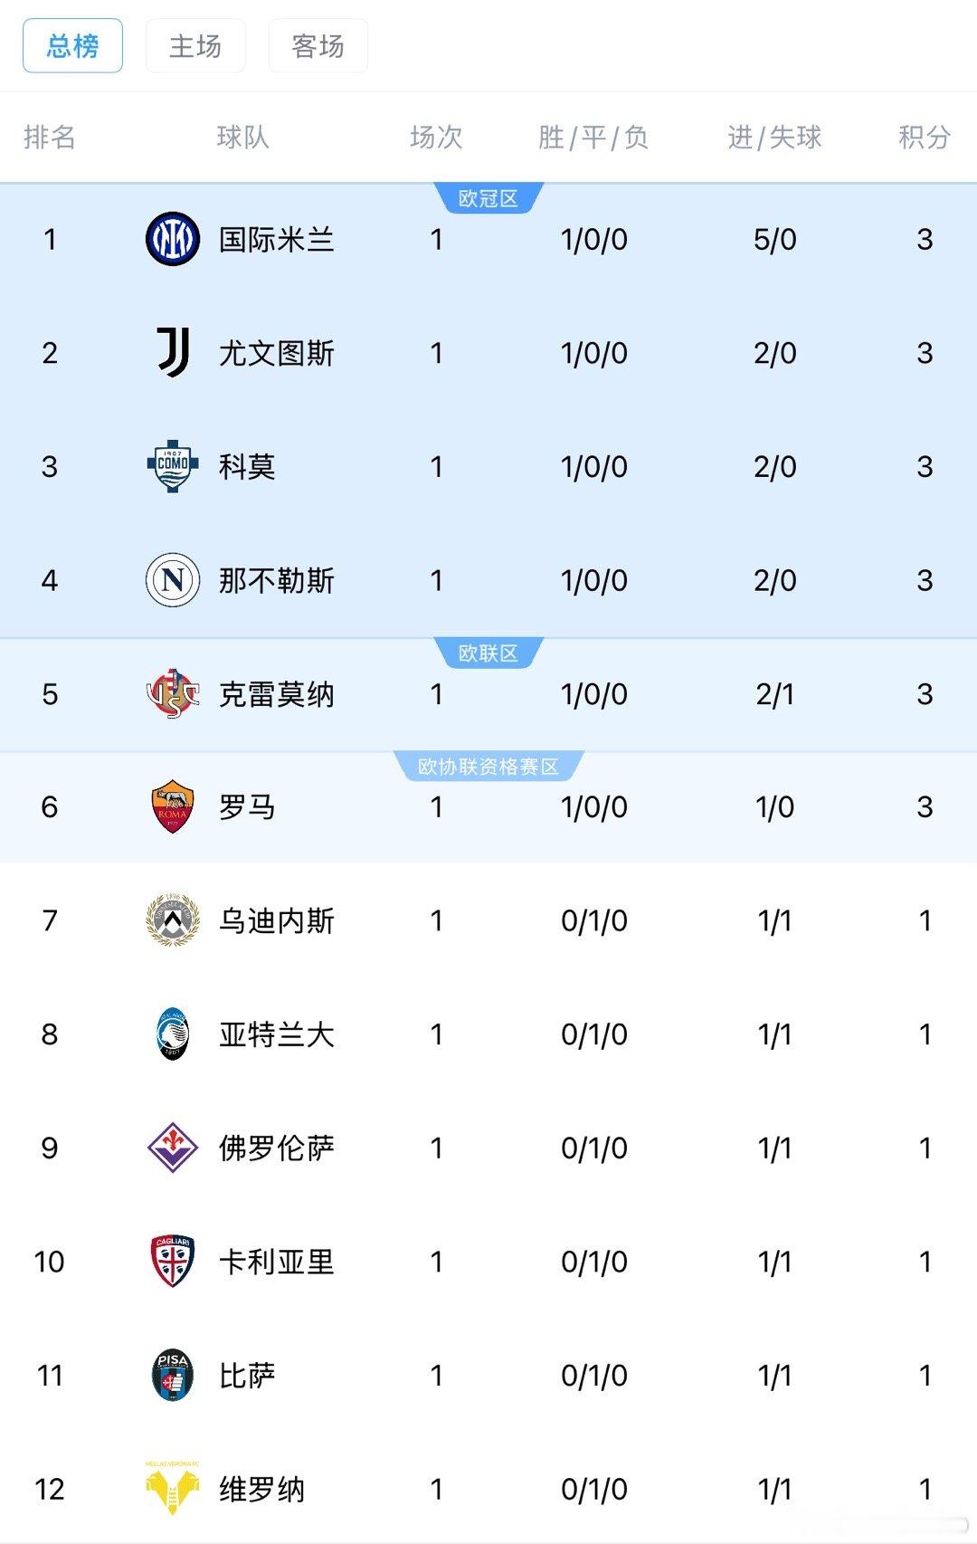Click the Udinese club logo
Image resolution: width=977 pixels, height=1544 pixels.
[x=173, y=920]
